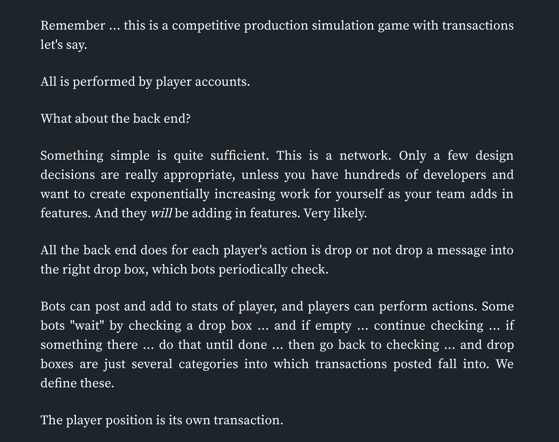The image size is (559, 442).
Task: Click the sentence 'The player position is its own transaction.'
Action: click(x=162, y=421)
